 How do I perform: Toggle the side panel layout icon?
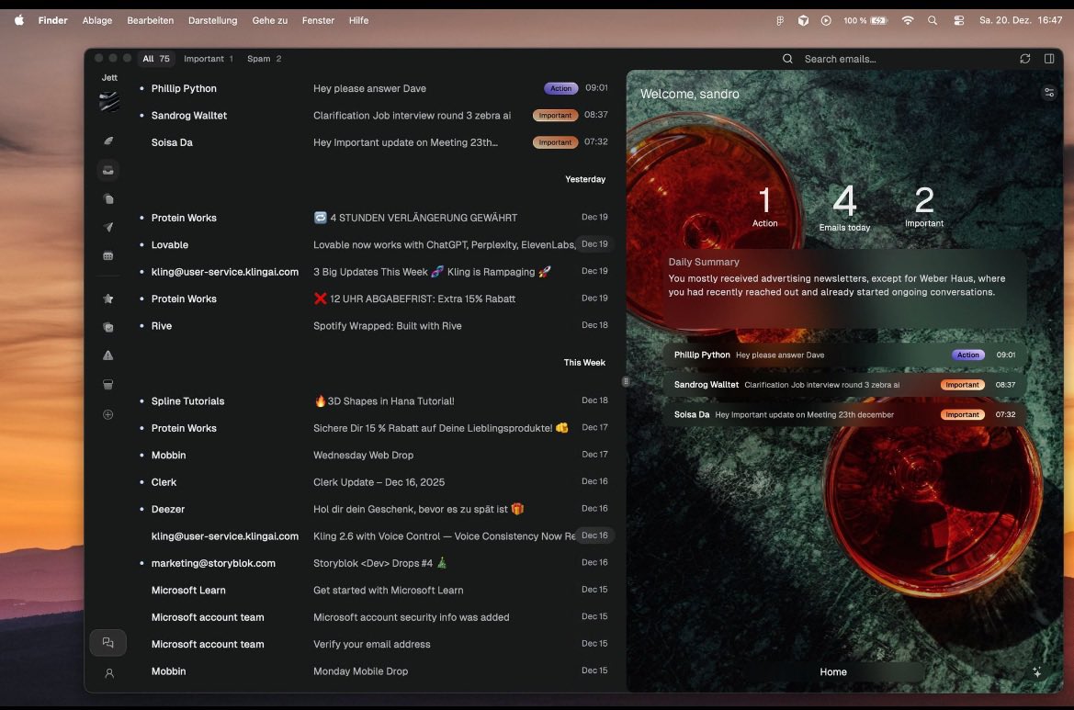(1048, 59)
